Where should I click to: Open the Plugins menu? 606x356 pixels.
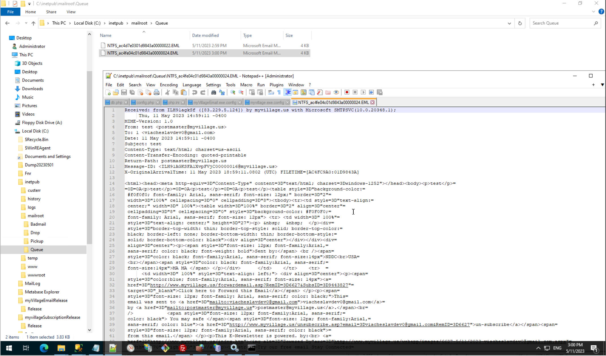[x=276, y=85]
